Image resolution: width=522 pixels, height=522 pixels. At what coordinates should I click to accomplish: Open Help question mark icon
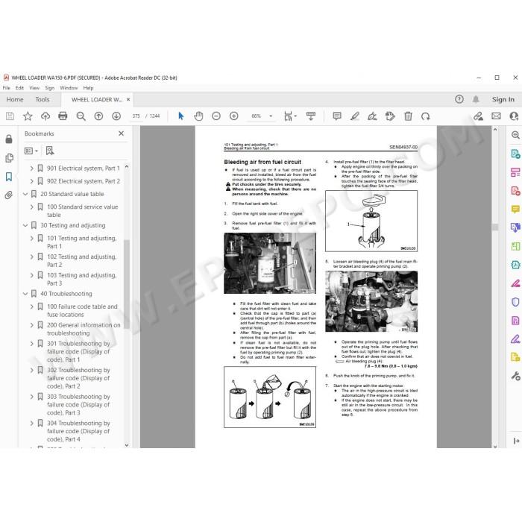(459, 99)
